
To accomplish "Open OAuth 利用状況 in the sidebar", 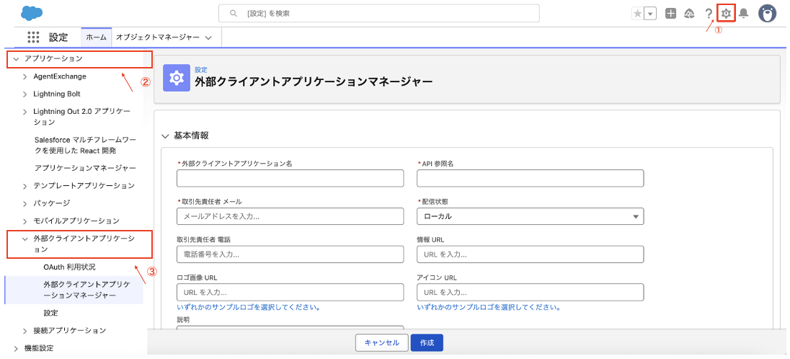I will (69, 267).
